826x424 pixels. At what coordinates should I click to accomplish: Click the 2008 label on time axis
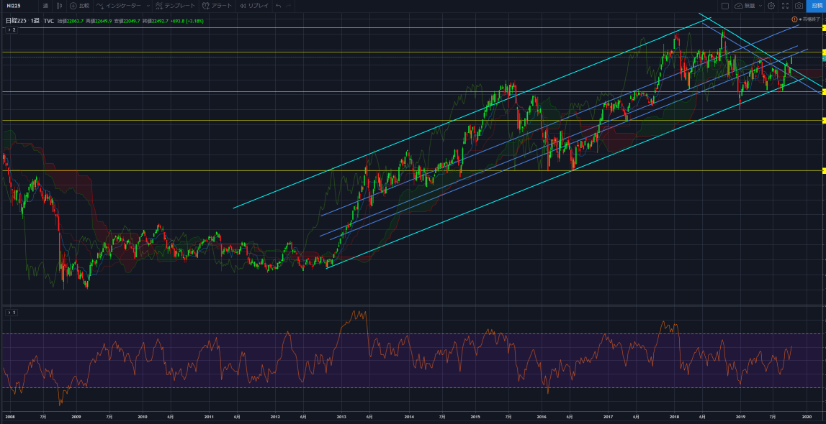click(x=9, y=415)
